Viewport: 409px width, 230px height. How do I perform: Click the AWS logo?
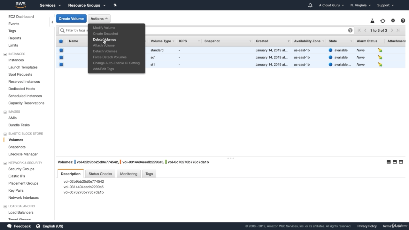tap(20, 5)
